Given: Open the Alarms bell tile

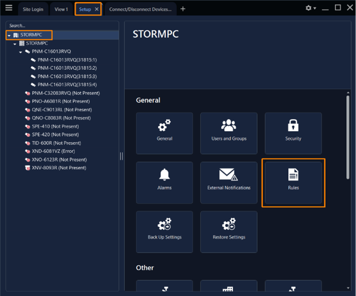Looking at the screenshot, I should (x=165, y=183).
